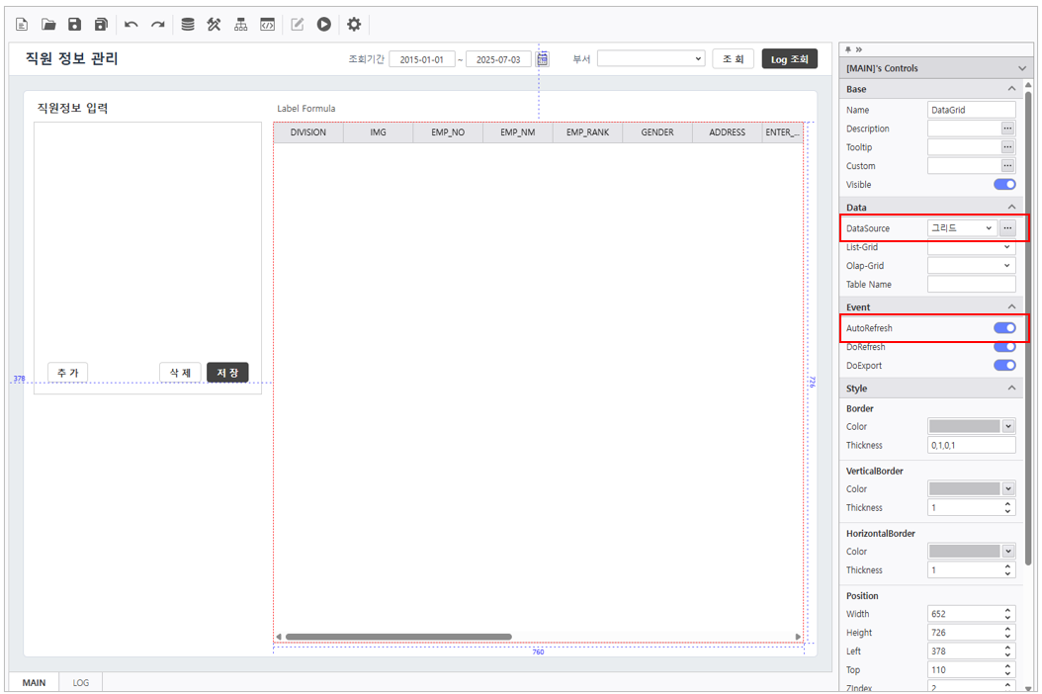Disable the Visible toggle
The width and height of the screenshot is (1042, 694).
coord(1003,185)
